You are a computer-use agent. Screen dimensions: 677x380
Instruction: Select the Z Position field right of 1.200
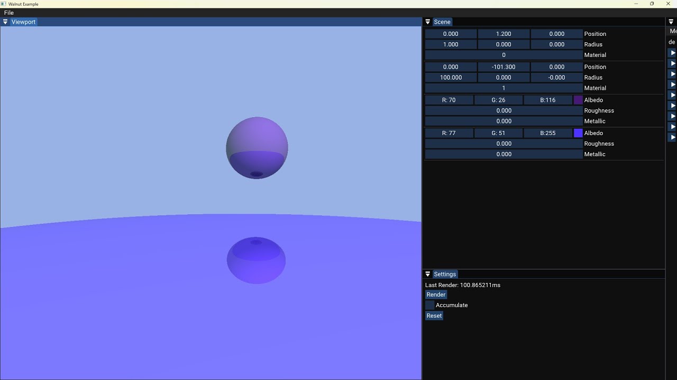coord(556,34)
